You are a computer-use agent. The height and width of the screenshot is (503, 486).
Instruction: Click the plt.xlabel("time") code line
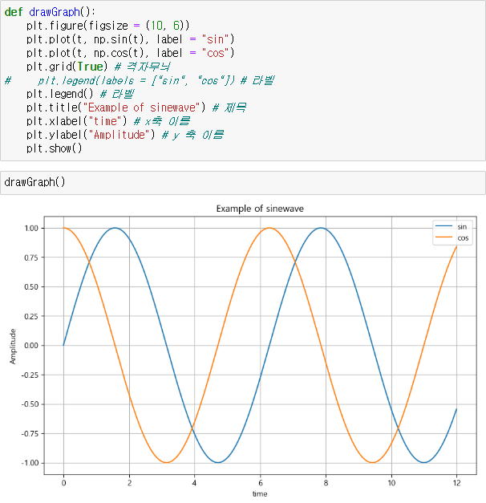click(108, 121)
